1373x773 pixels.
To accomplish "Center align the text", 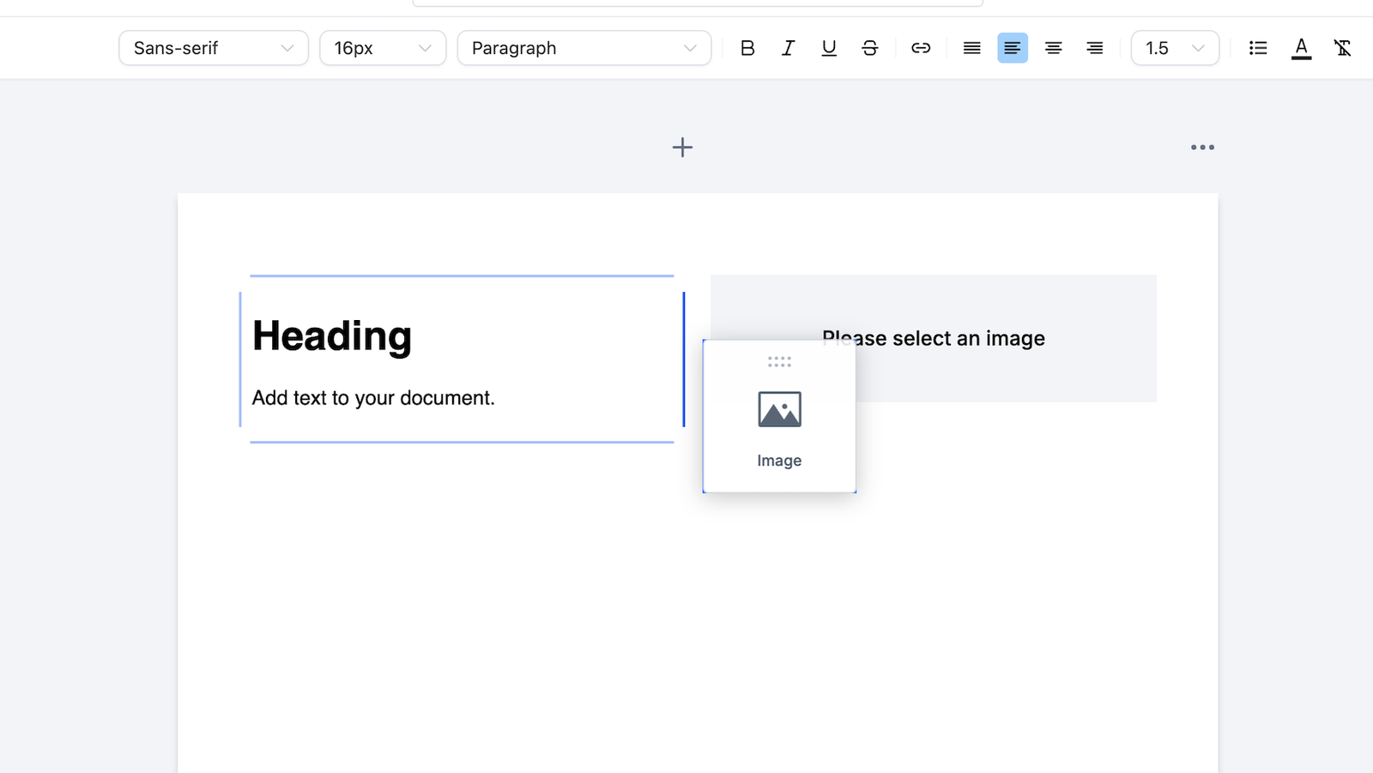I will [1053, 48].
